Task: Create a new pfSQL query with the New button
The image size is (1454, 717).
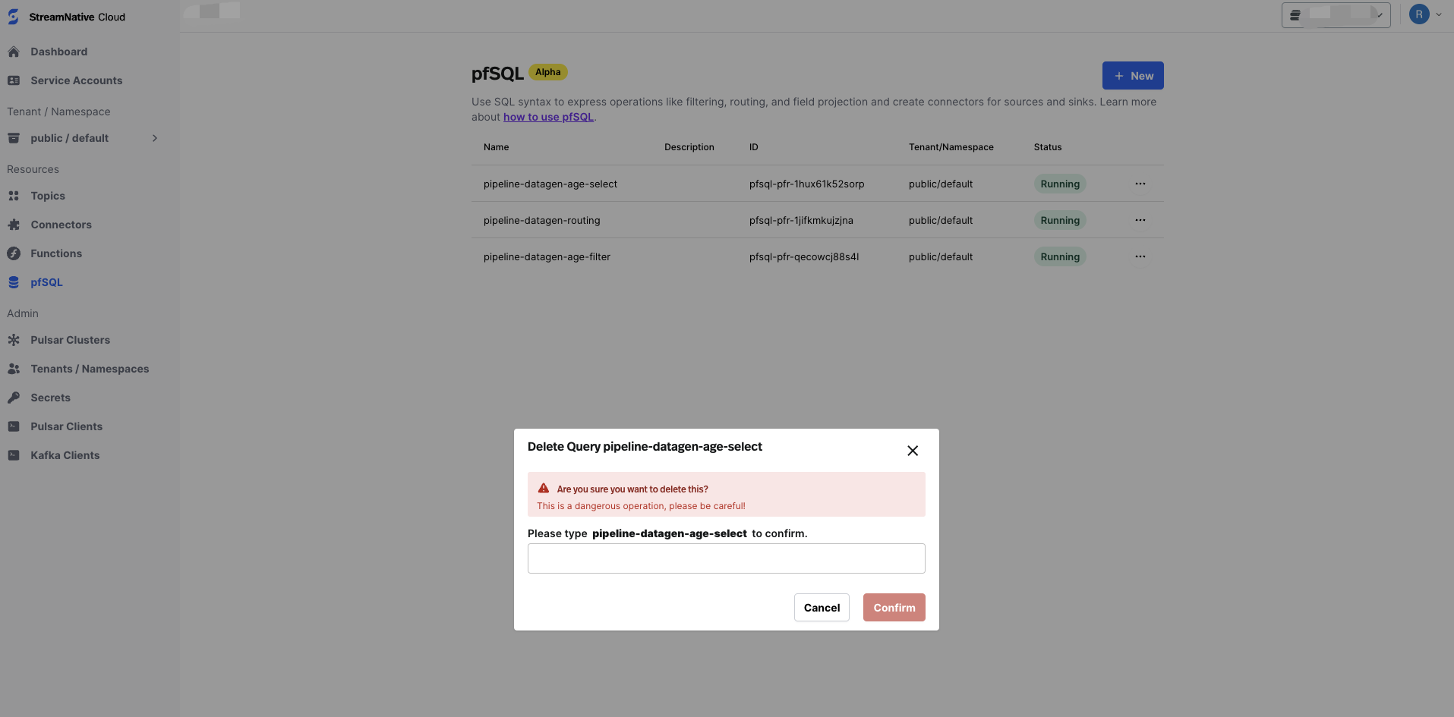Action: pos(1132,75)
